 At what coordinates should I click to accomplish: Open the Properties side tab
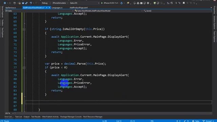click(214, 10)
